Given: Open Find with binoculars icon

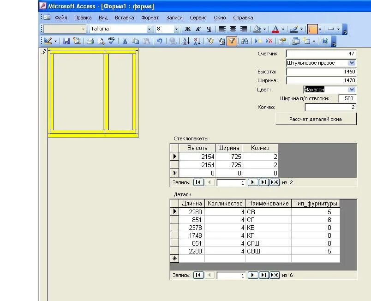Looking at the screenshot, I should pyautogui.click(x=245, y=41).
